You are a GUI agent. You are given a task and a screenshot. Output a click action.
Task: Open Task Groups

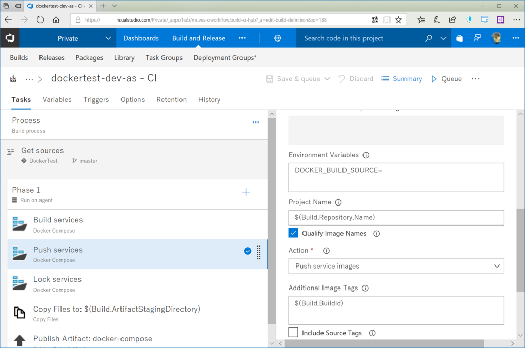164,57
